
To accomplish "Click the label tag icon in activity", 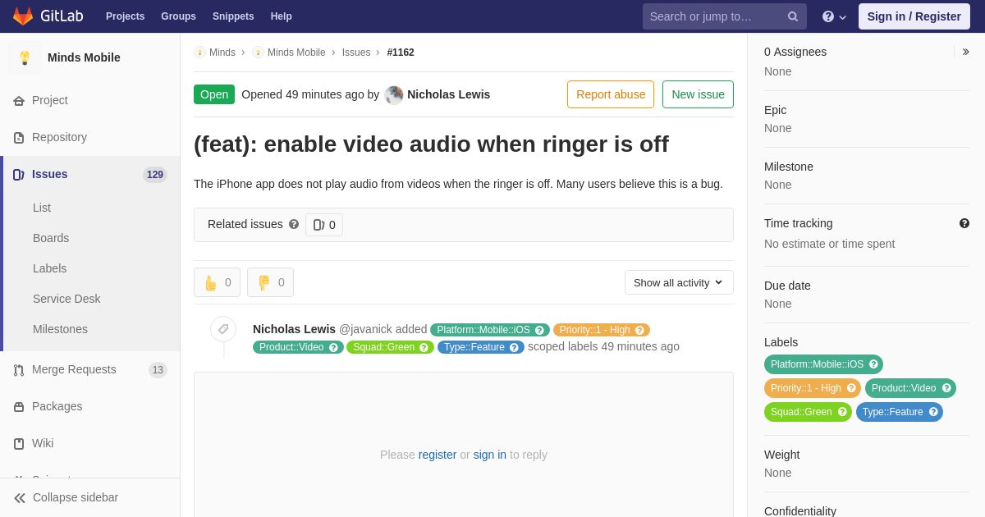I will point(223,329).
